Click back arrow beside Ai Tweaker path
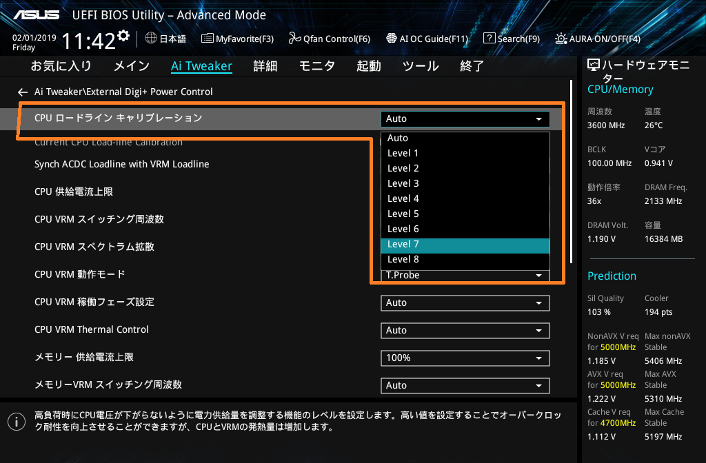This screenshot has width=706, height=463. pos(23,92)
